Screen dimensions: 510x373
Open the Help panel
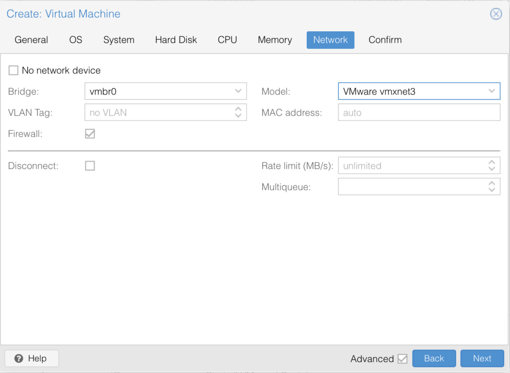[x=31, y=358]
